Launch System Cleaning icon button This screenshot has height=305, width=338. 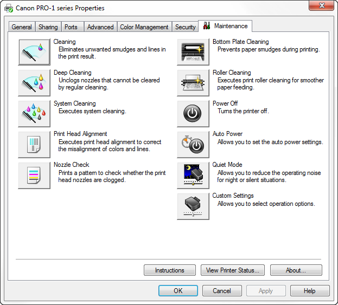[34, 113]
